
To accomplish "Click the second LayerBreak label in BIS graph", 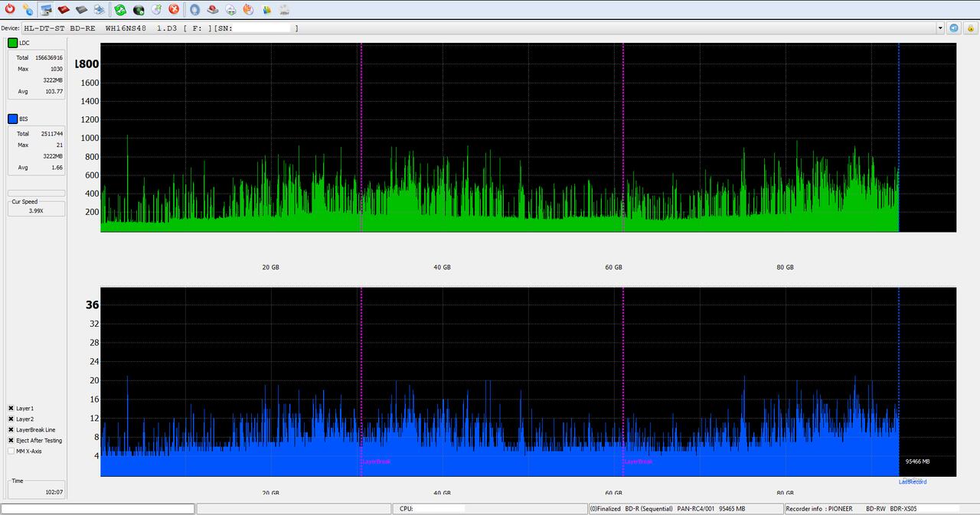I will (x=638, y=461).
